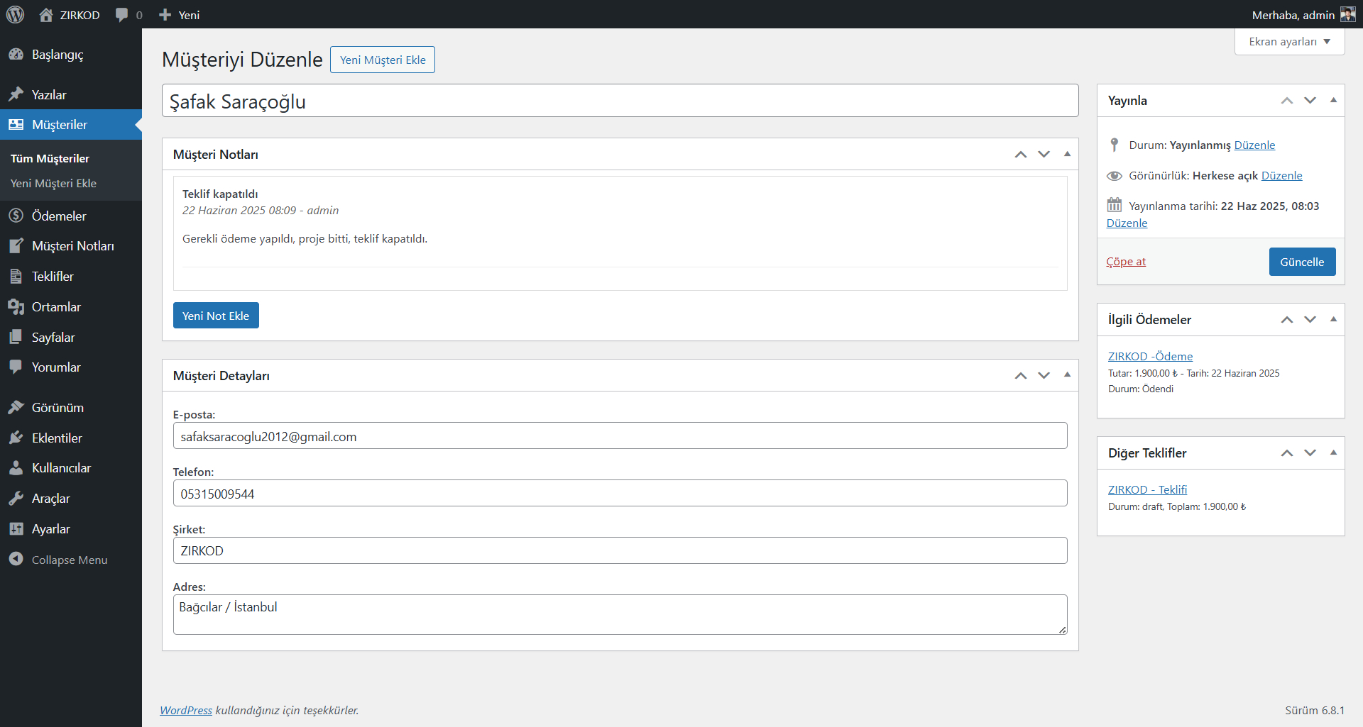Click the Yeni Not Ekle button
Image resolution: width=1363 pixels, height=727 pixels.
[216, 316]
